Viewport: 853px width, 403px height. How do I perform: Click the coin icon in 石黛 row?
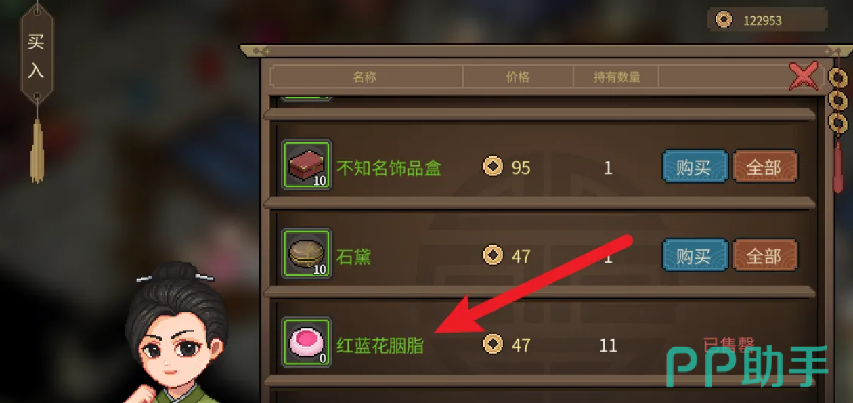coord(493,255)
